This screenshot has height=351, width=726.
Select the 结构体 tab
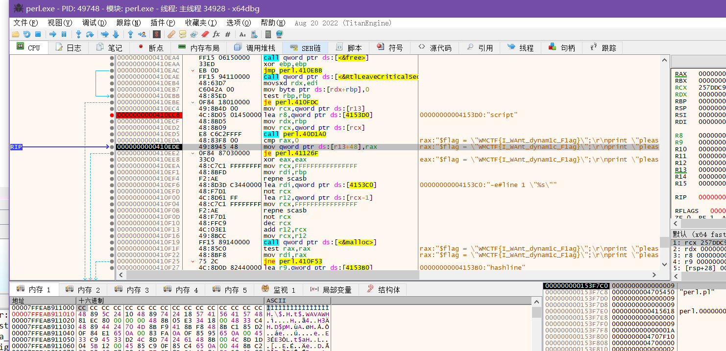(383, 290)
